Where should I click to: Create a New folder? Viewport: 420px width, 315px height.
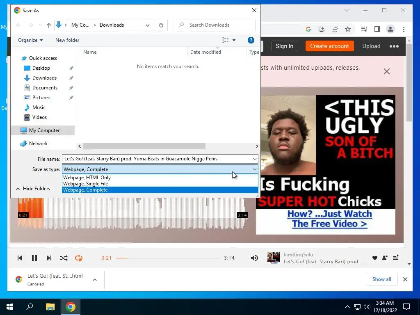67,40
